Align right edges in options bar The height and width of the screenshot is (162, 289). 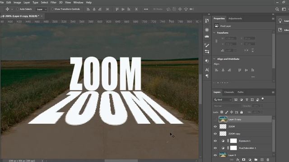coord(100,9)
